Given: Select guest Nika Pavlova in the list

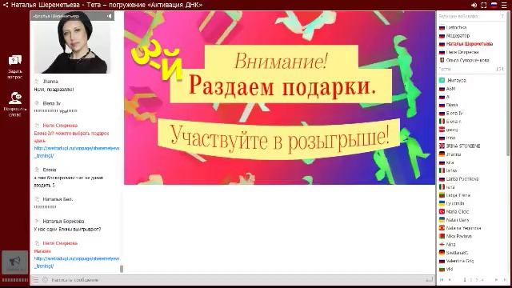Looking at the screenshot, I should [458, 236].
